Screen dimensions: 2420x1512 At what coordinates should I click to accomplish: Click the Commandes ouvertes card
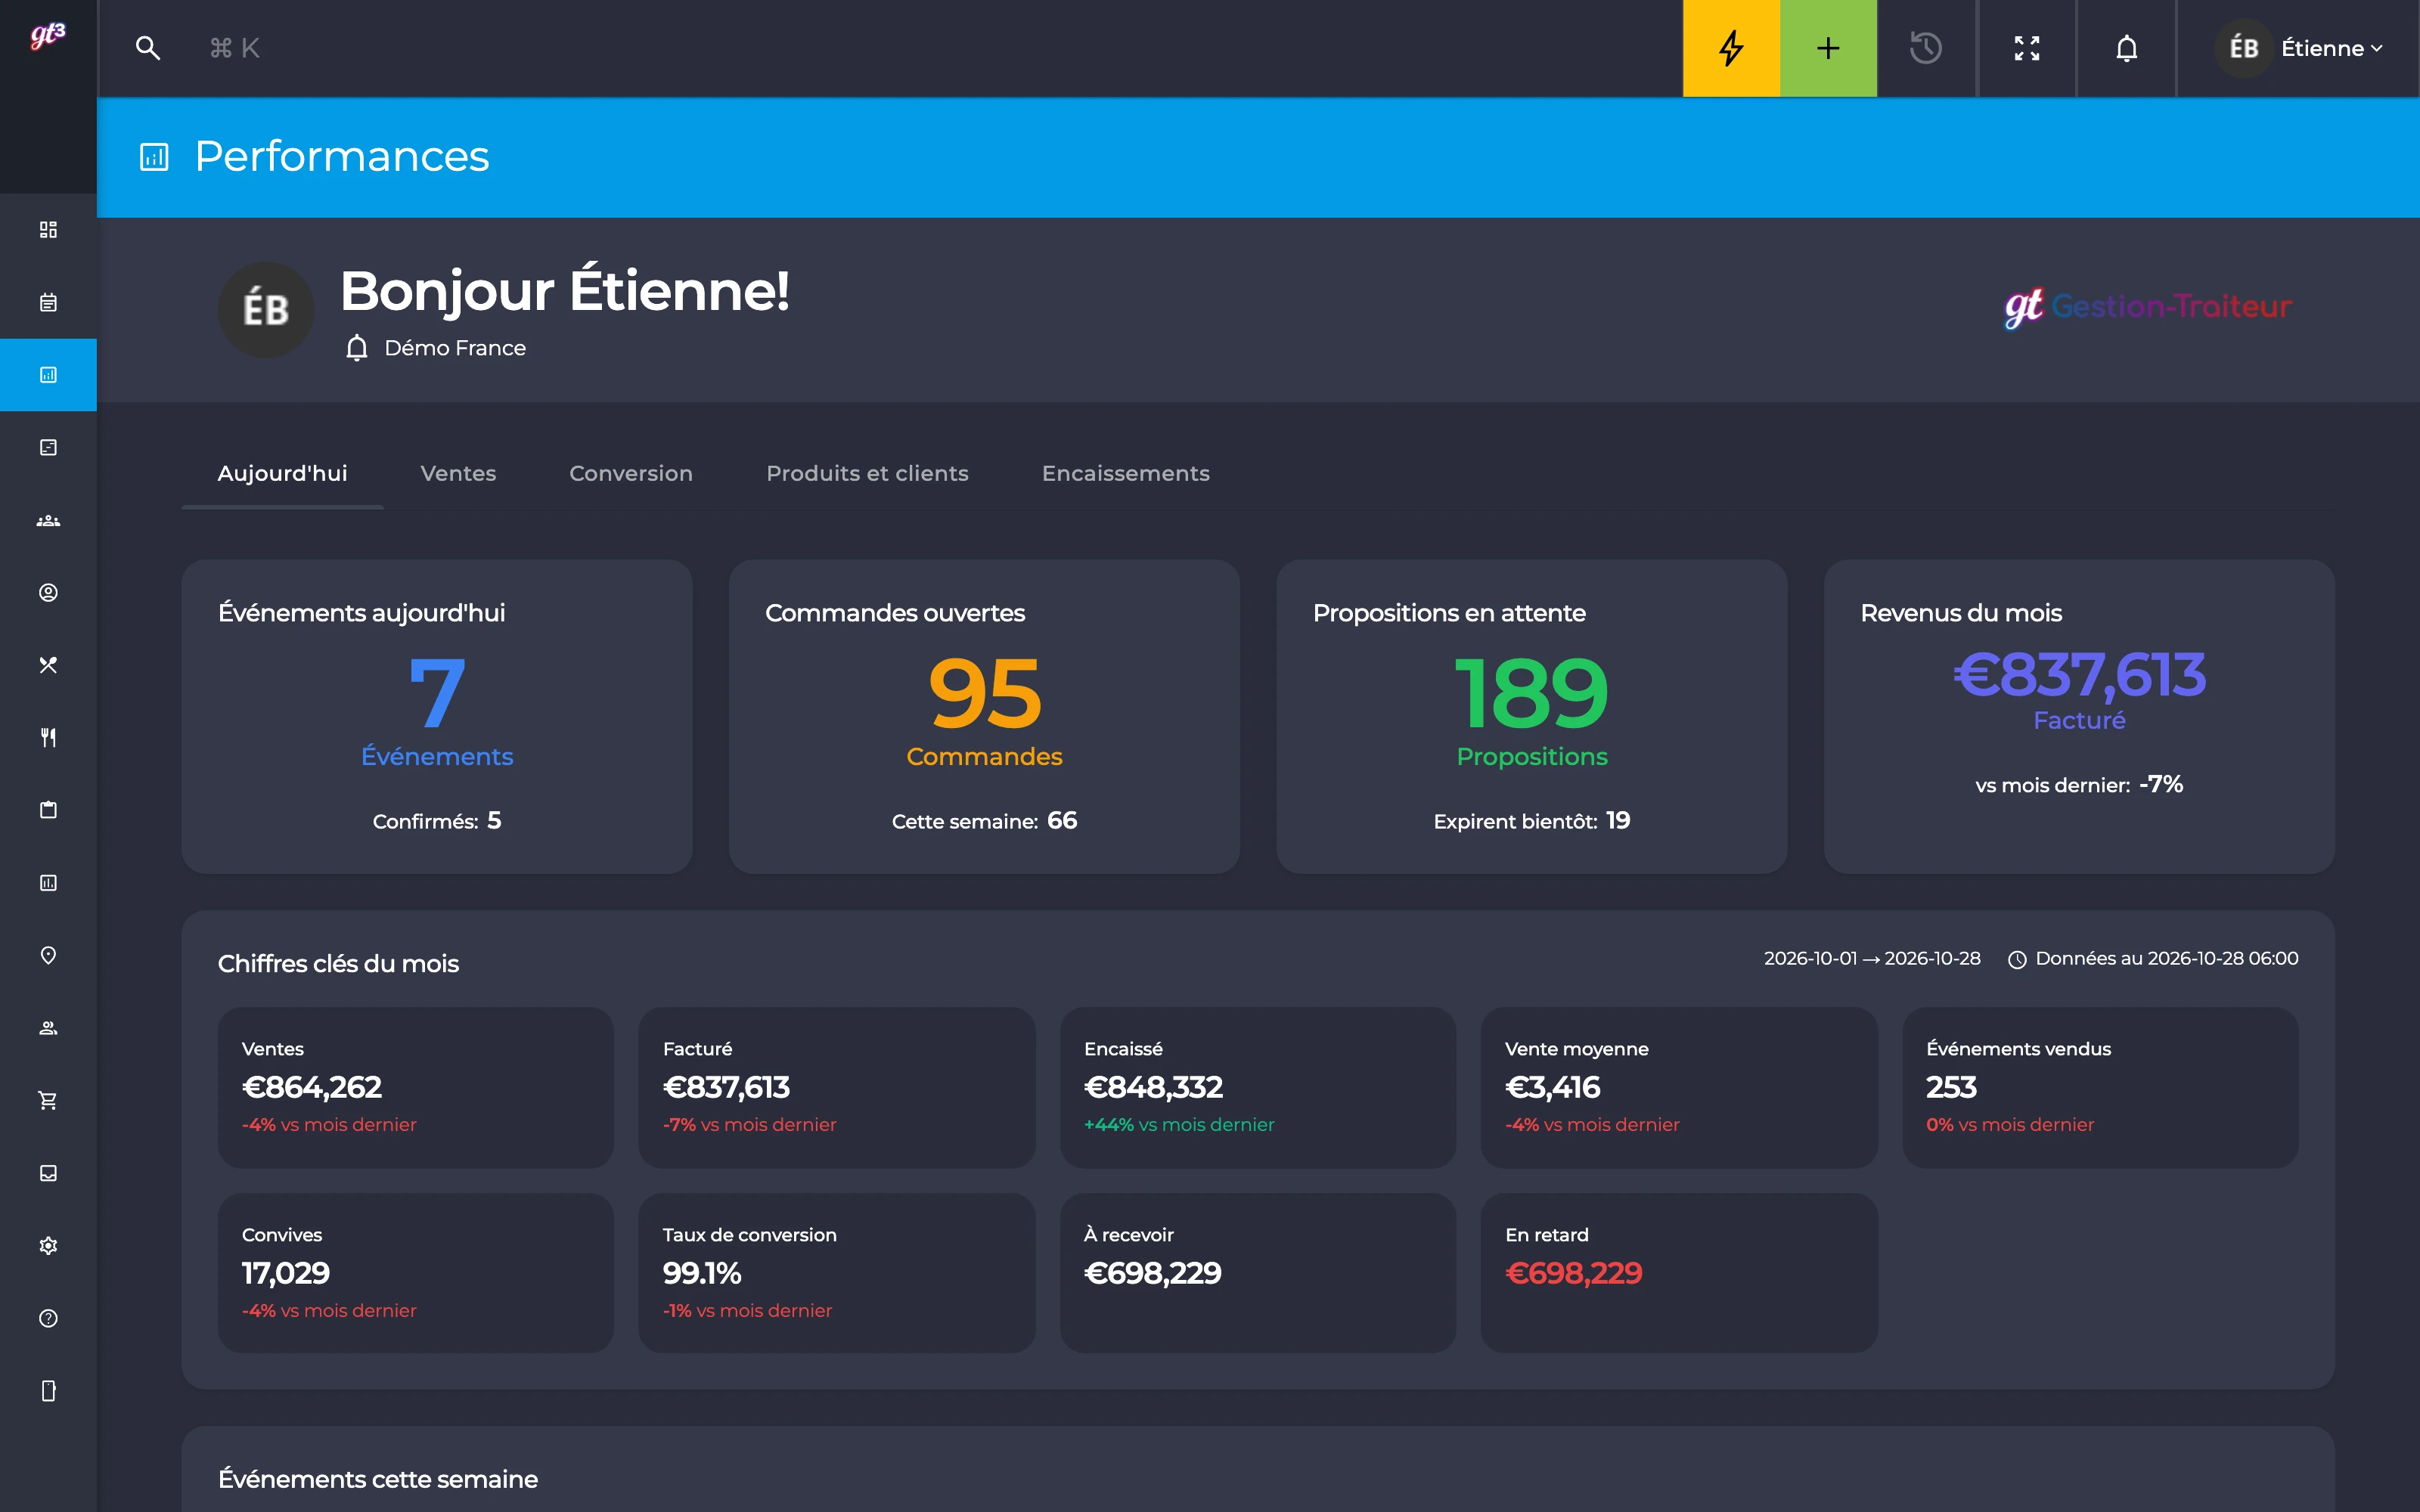click(984, 716)
